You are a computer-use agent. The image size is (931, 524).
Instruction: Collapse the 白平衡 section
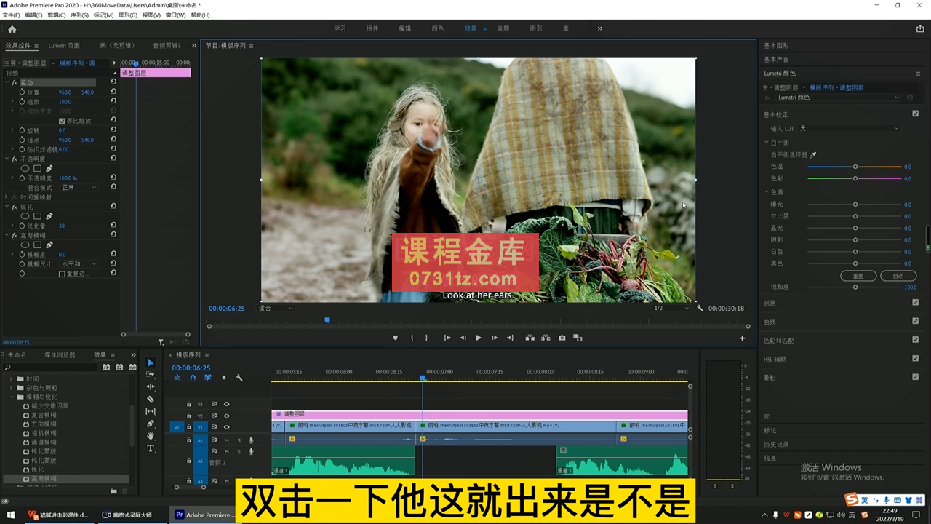tap(767, 143)
